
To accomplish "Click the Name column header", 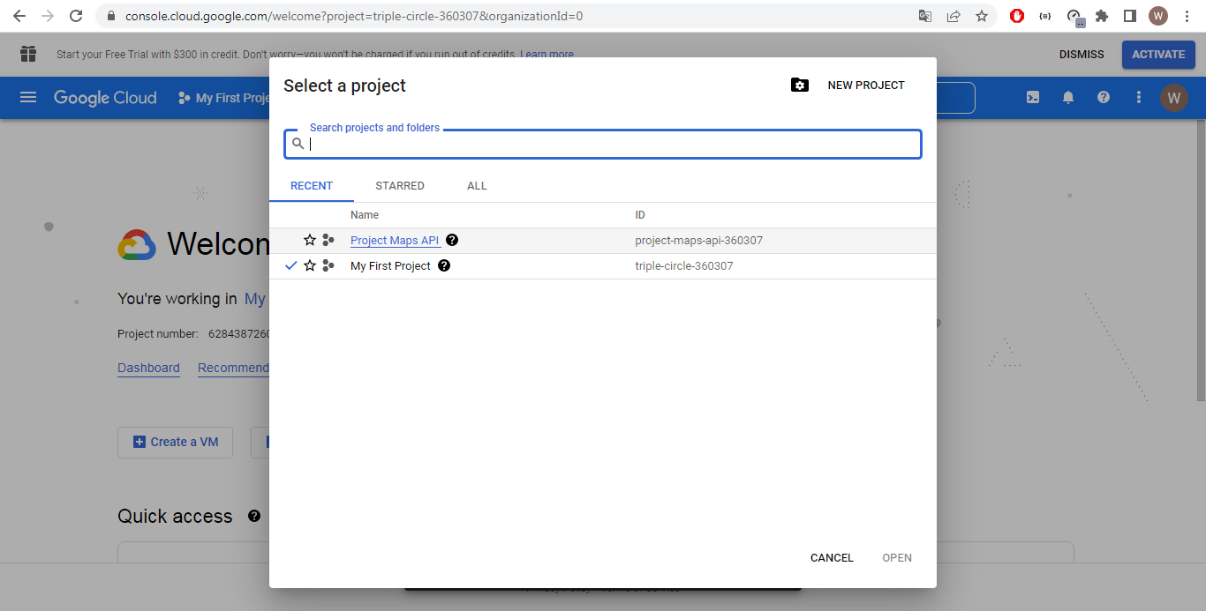I will 365,215.
